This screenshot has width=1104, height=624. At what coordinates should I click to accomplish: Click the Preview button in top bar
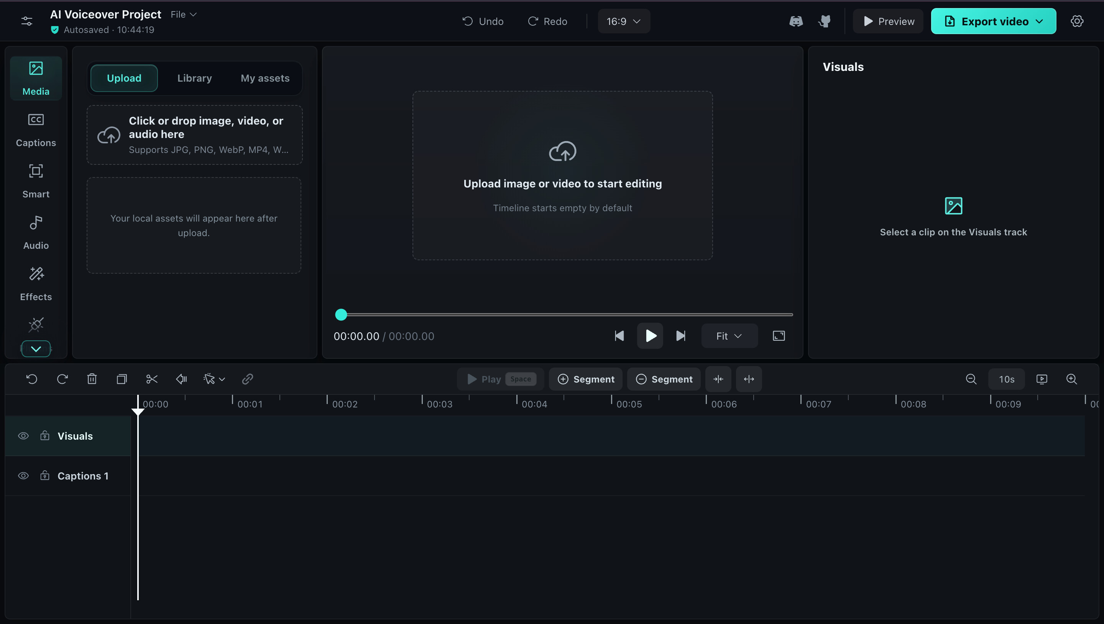pos(888,21)
